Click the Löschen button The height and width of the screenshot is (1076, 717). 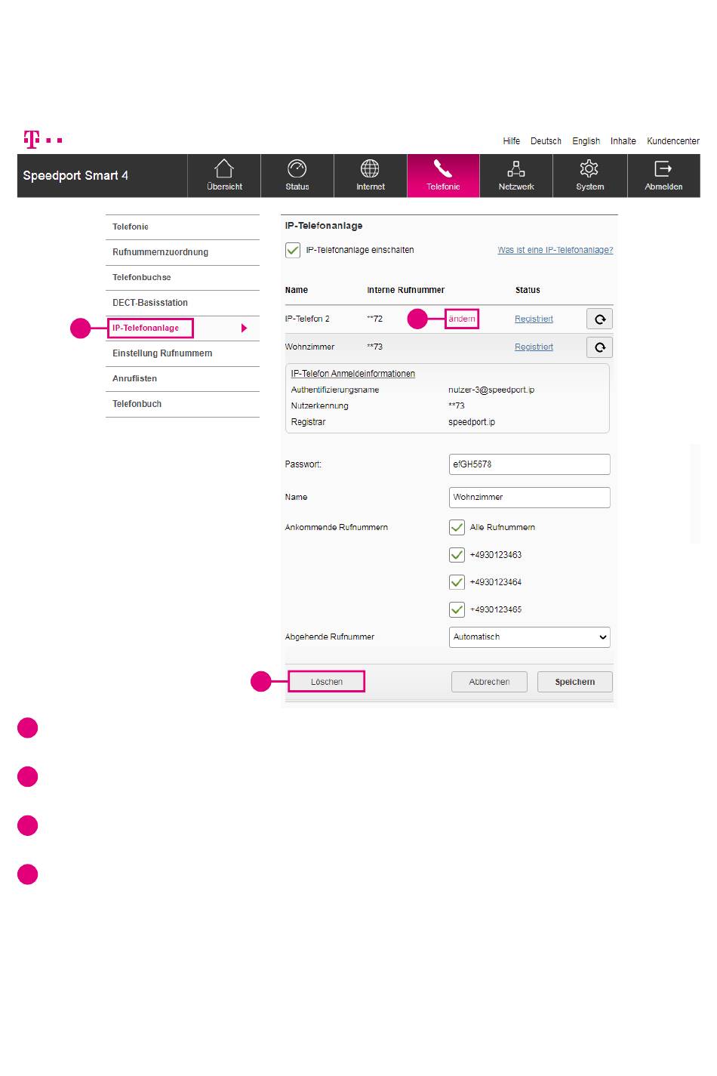327,682
